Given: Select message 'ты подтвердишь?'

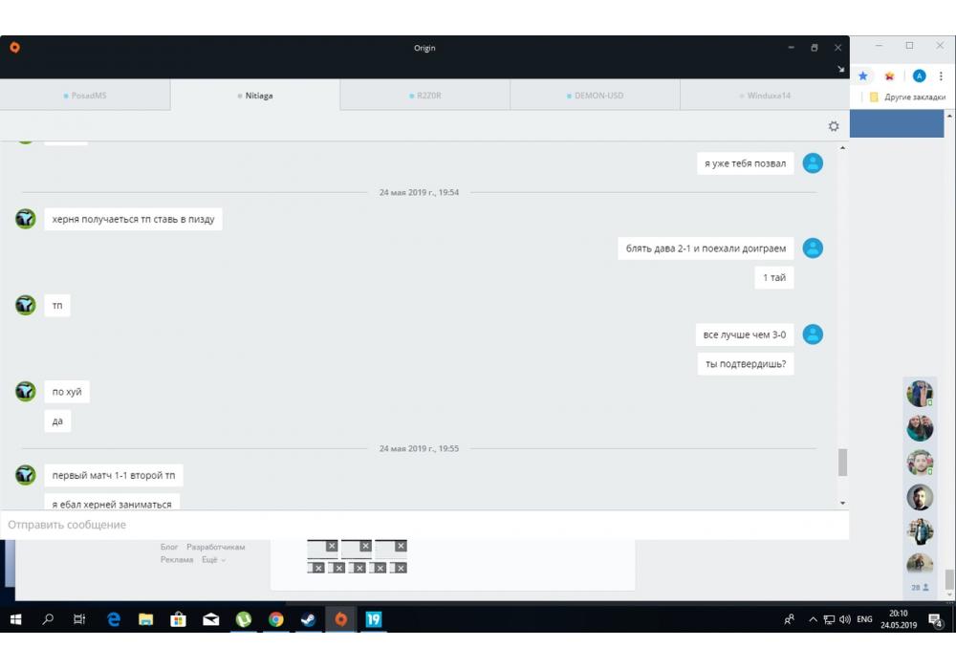Looking at the screenshot, I should point(746,364).
